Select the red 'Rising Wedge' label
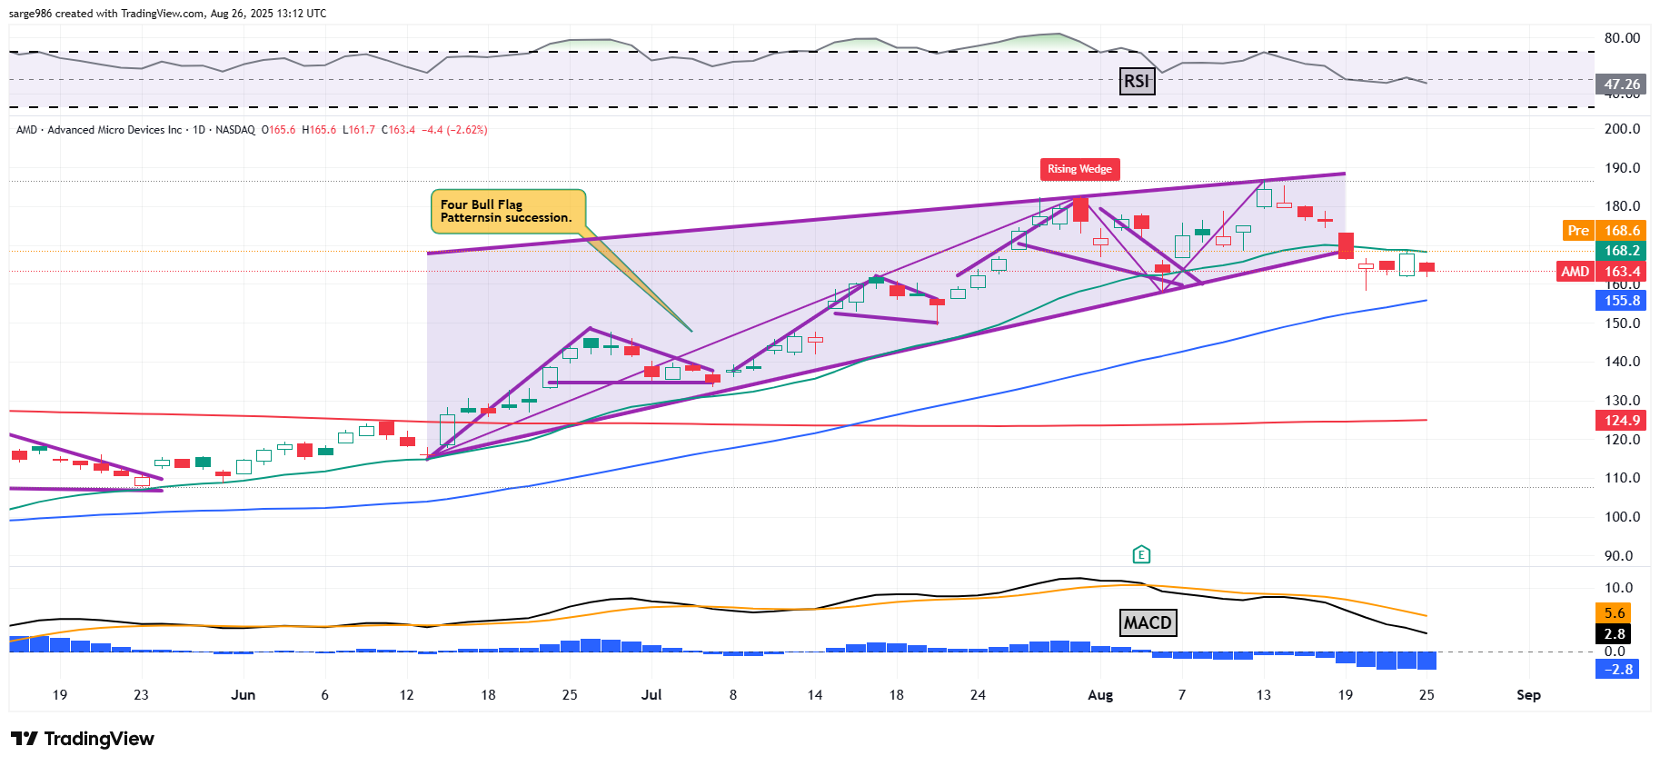The width and height of the screenshot is (1660, 766). coord(1079,169)
